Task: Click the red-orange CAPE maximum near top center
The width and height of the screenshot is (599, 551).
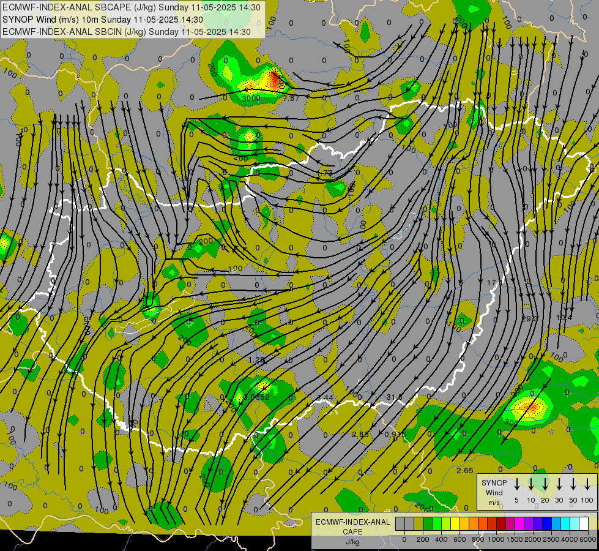Action: (x=275, y=79)
